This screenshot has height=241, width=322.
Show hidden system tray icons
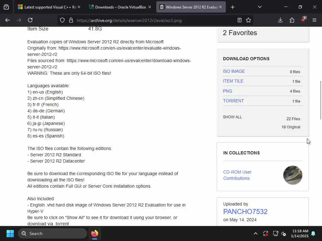pos(255,233)
